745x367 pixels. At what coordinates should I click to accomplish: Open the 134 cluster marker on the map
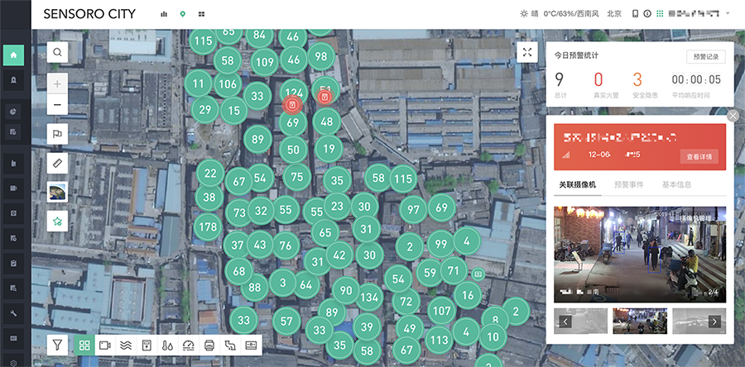369,298
